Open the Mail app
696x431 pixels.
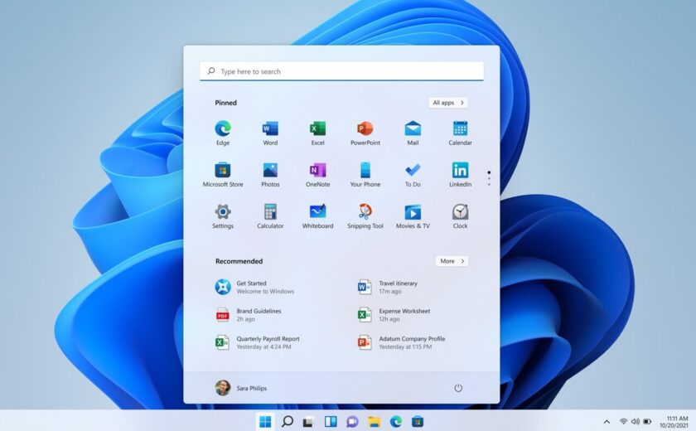(x=413, y=133)
